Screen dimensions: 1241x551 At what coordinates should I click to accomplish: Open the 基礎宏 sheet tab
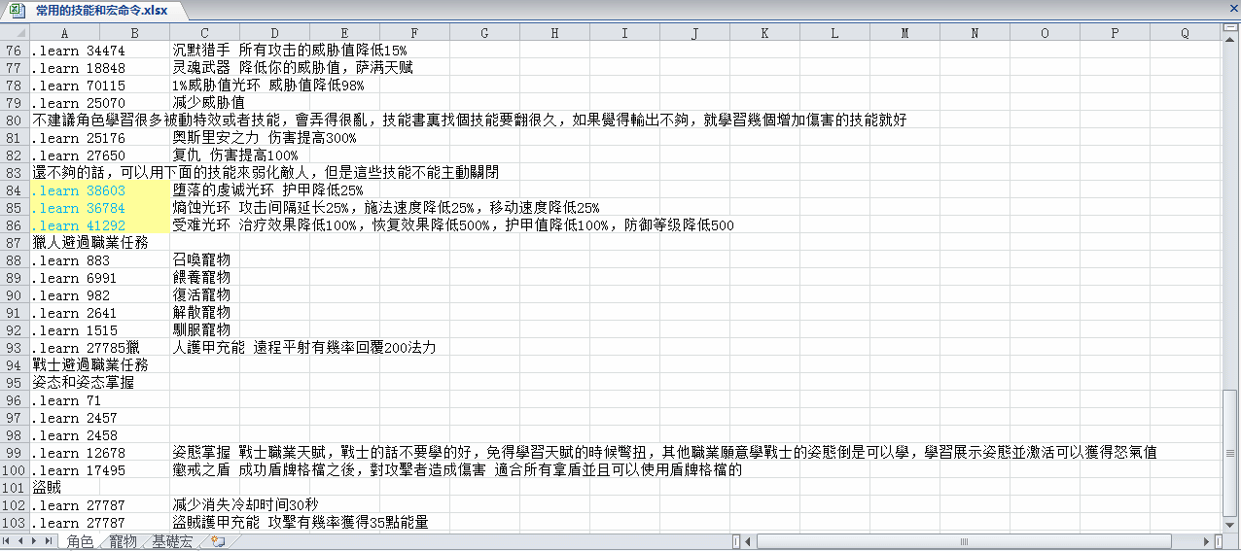[x=172, y=541]
